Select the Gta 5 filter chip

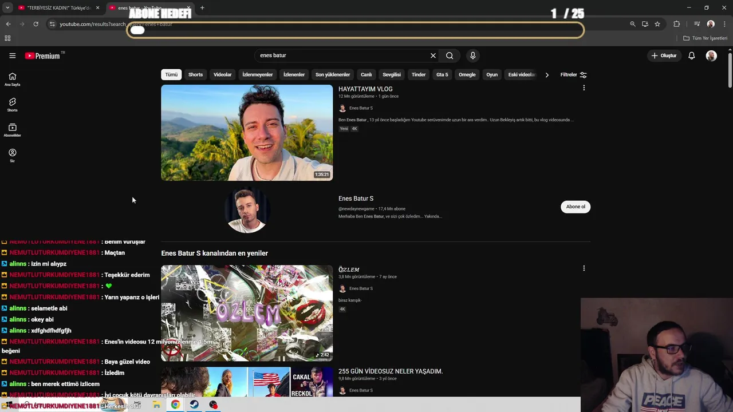[442, 74]
